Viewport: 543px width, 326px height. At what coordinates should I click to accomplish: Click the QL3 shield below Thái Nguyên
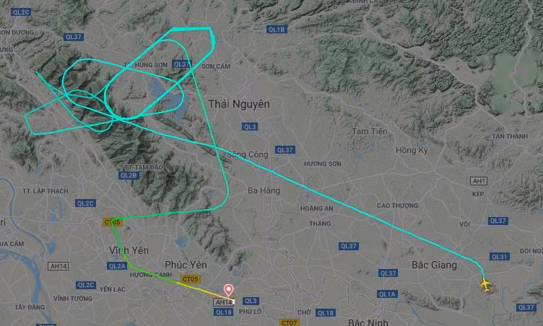pyautogui.click(x=250, y=127)
